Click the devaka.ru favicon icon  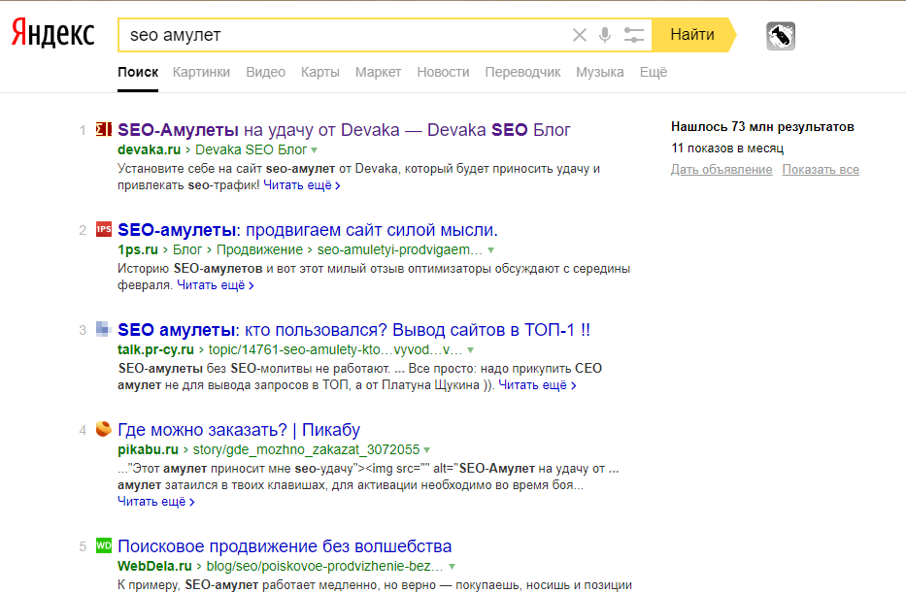click(x=104, y=129)
